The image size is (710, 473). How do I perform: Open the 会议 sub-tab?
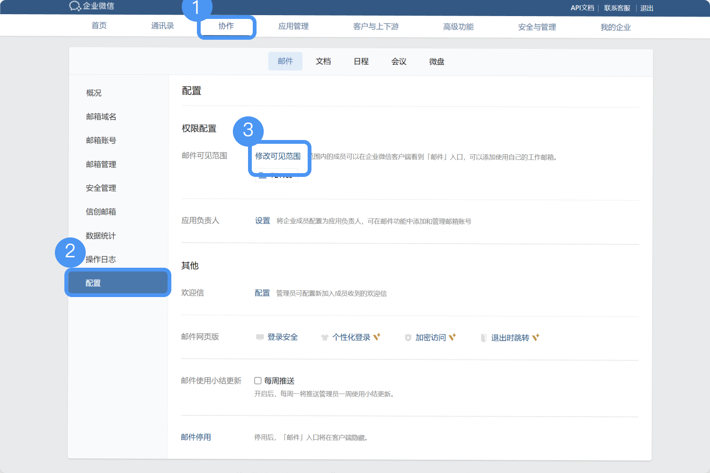399,61
